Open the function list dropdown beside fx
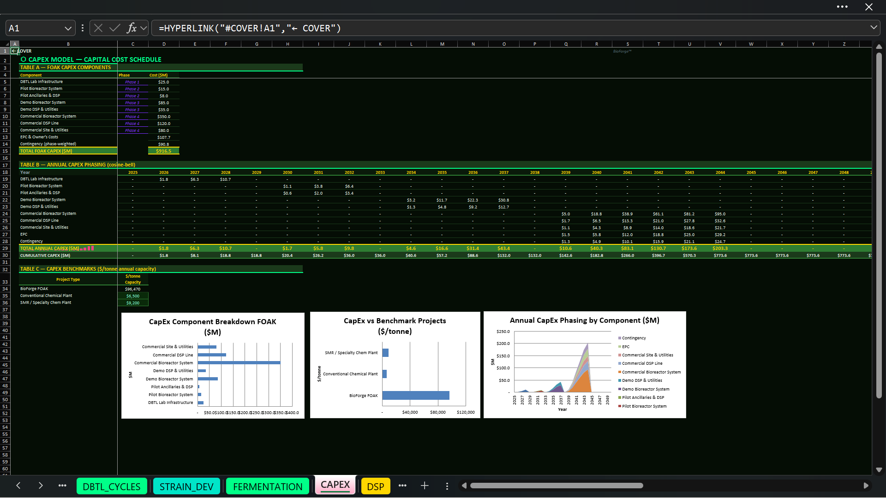Image resolution: width=886 pixels, height=498 pixels. (x=144, y=28)
